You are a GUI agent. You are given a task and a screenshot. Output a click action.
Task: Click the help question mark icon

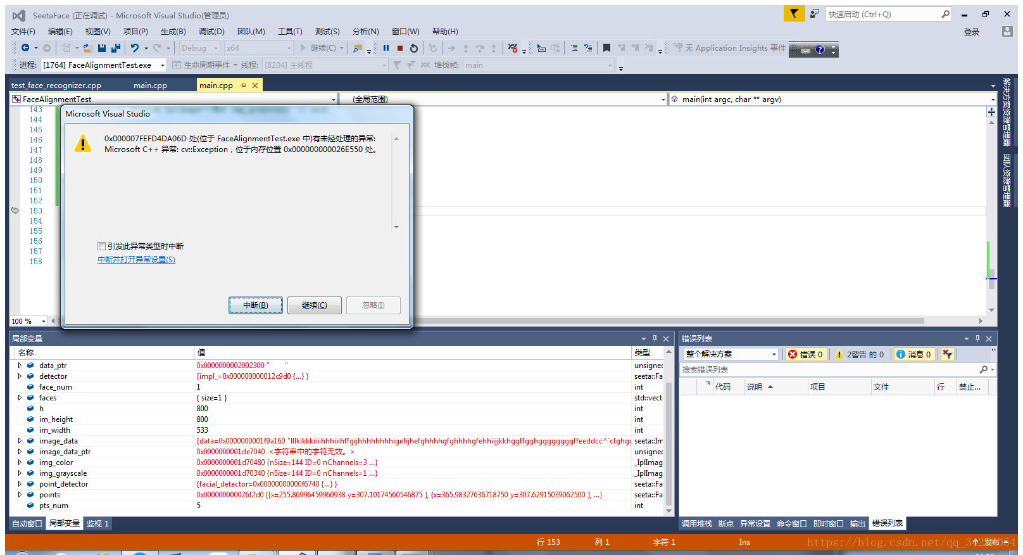click(x=820, y=49)
